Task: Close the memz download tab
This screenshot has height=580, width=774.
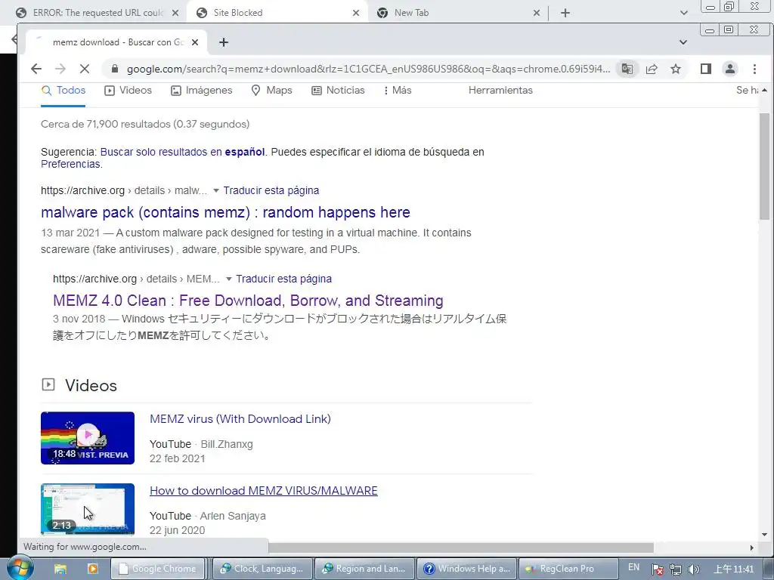Action: tap(195, 42)
